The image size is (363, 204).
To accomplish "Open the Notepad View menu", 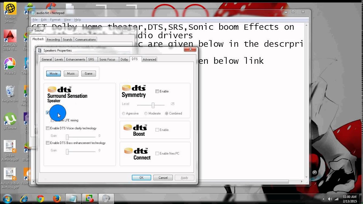I will pos(67,20).
